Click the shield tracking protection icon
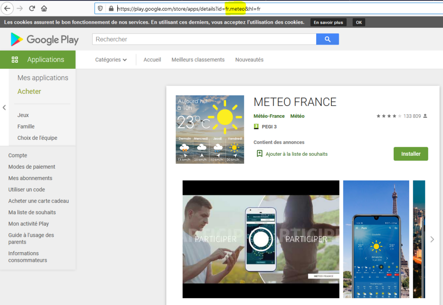Screen dimensions: 443x305 (x=100, y=9)
